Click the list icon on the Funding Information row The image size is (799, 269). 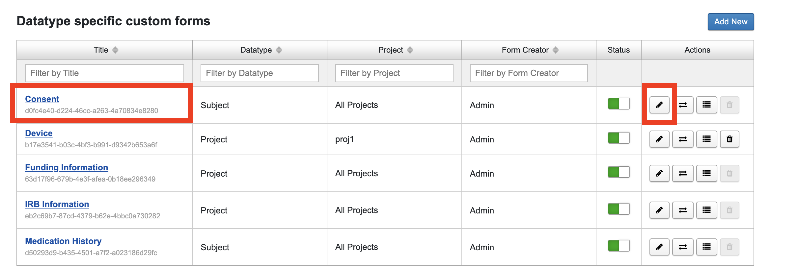pos(706,173)
